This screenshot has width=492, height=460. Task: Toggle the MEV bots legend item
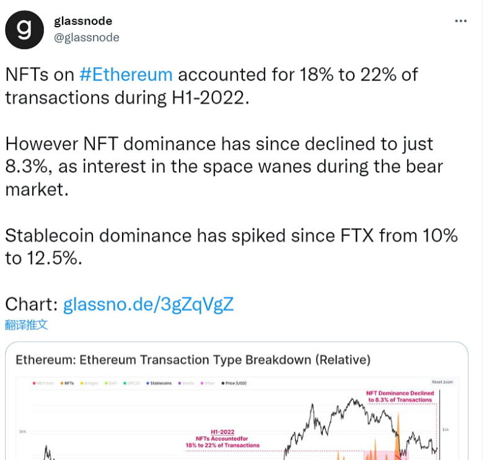[45, 383]
